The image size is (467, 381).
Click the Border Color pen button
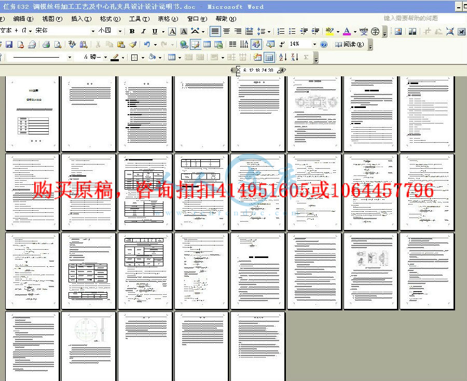click(115, 57)
